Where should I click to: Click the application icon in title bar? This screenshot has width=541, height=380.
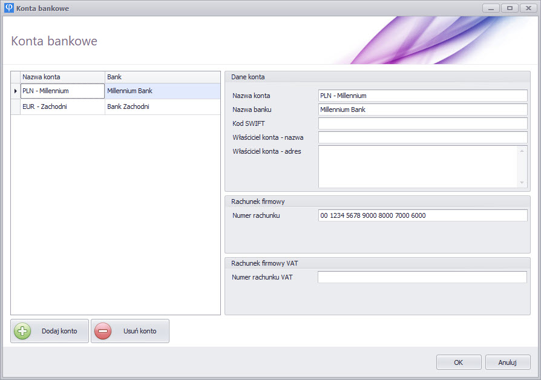coord(9,8)
